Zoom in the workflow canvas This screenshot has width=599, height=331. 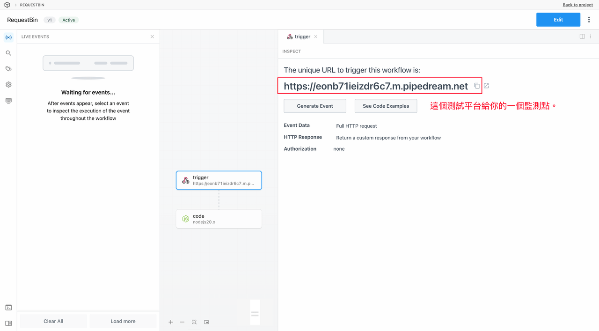(x=171, y=322)
